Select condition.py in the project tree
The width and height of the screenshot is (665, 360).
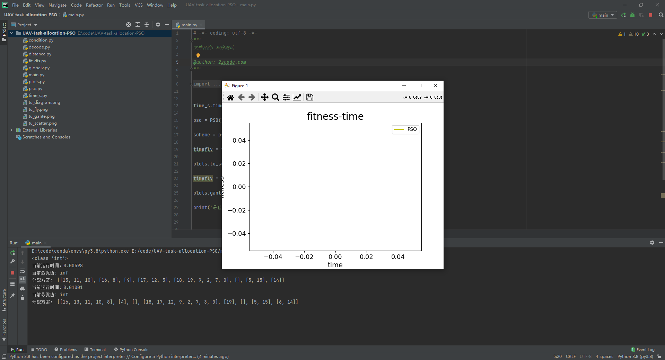click(x=41, y=40)
